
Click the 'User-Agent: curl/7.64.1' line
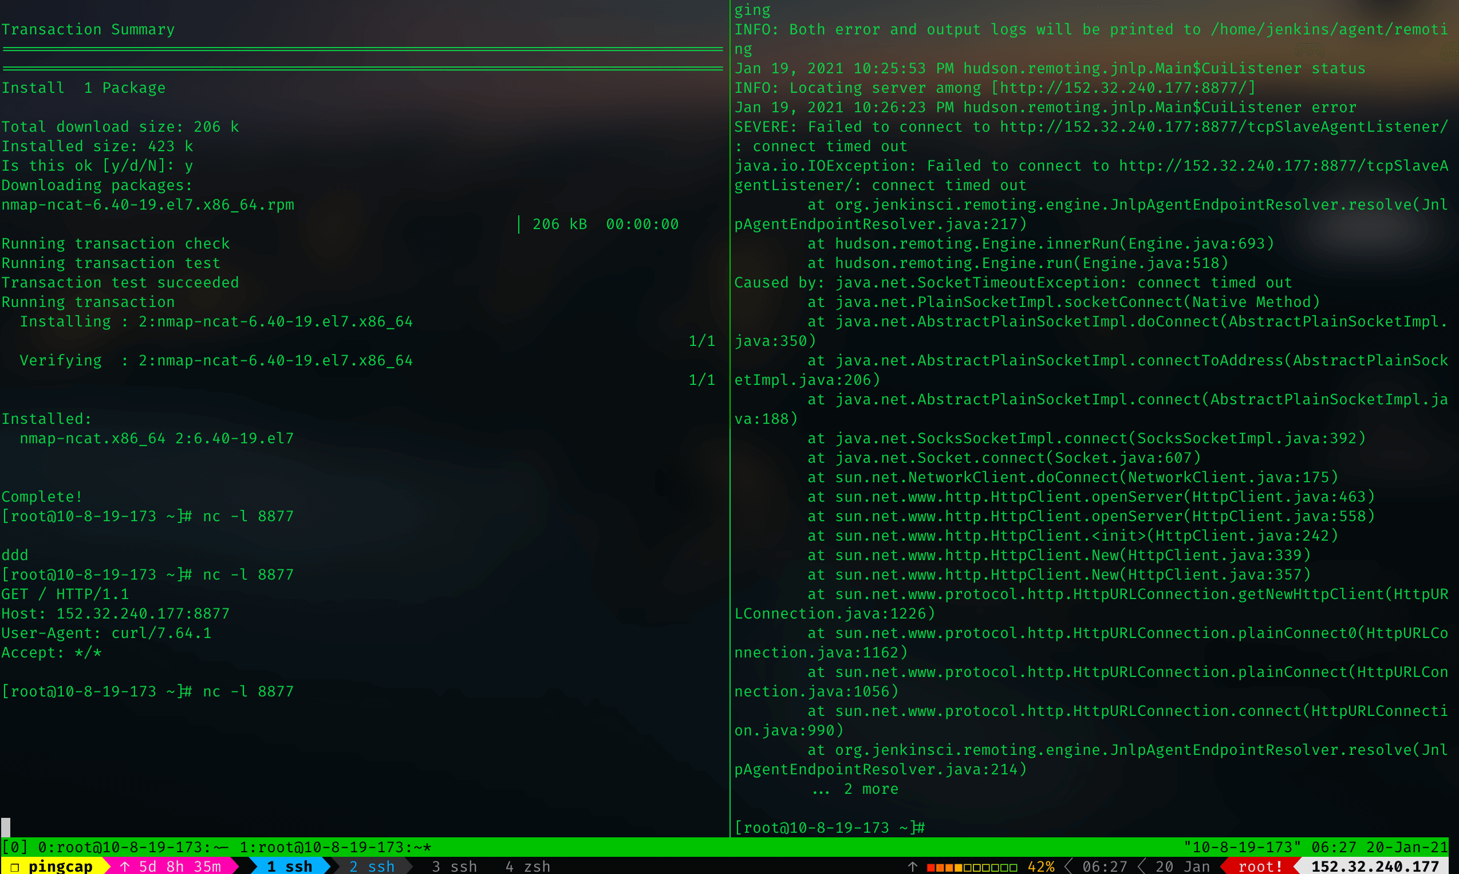[x=106, y=632]
